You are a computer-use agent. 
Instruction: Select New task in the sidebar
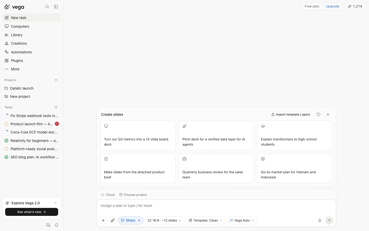[x=32, y=18]
